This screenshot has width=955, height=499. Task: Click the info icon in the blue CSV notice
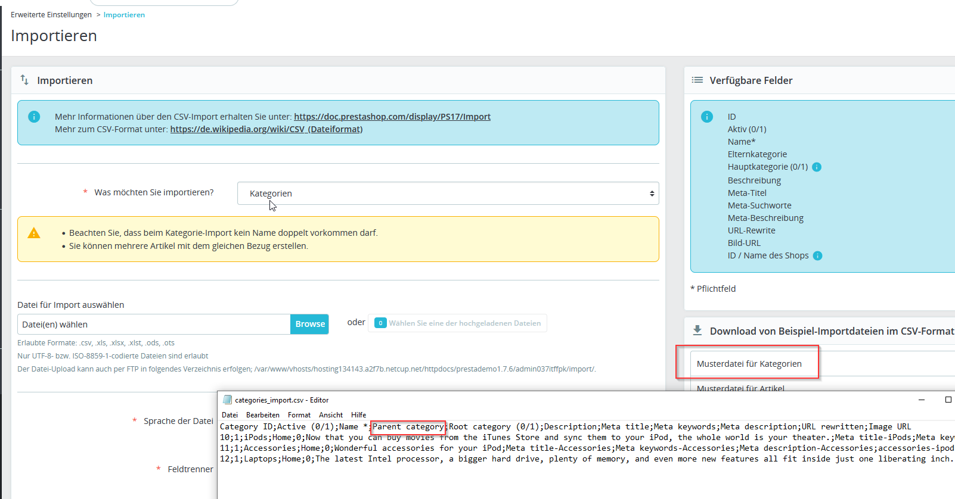coord(34,117)
